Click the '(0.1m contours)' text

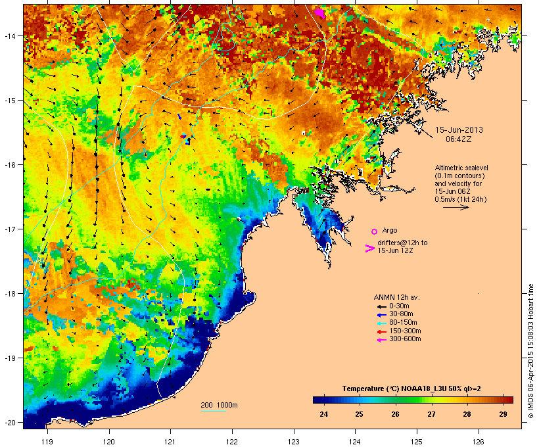460,176
